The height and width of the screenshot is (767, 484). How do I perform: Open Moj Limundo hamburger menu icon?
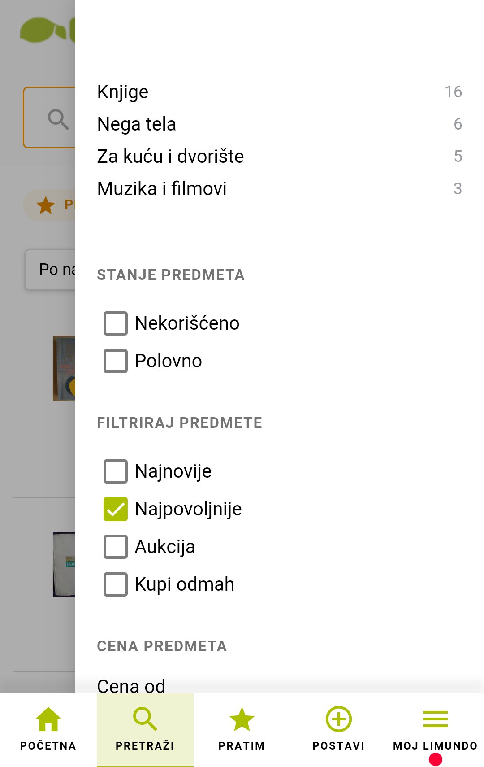[435, 719]
